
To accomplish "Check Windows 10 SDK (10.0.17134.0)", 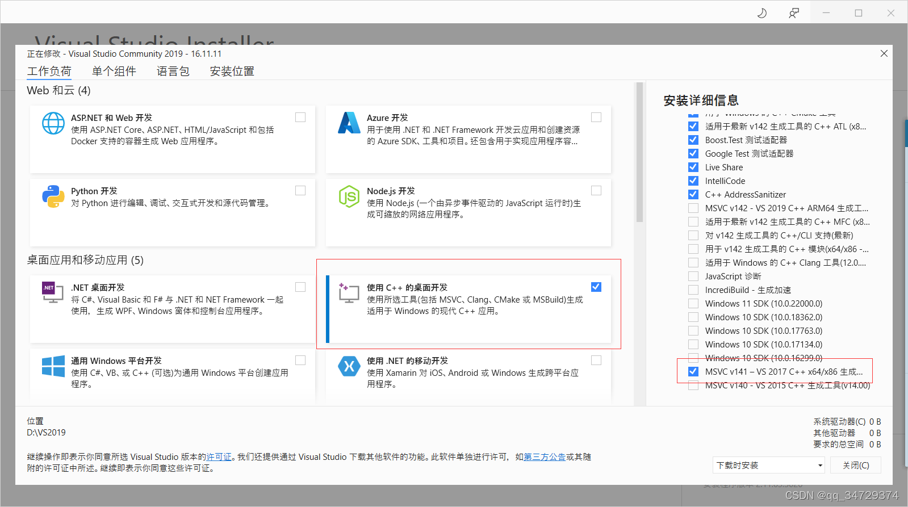I will (x=693, y=344).
